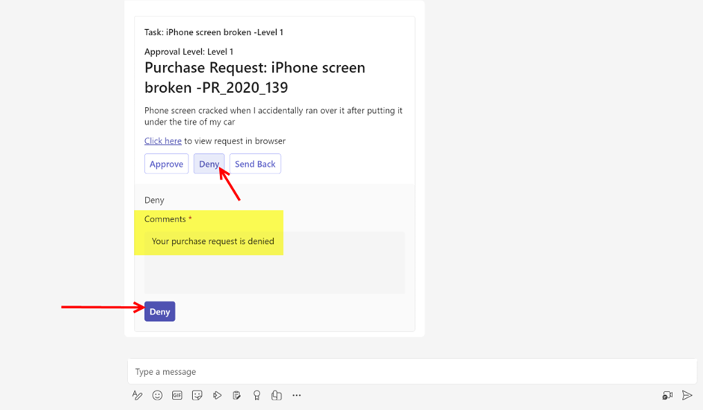Image resolution: width=703 pixels, height=410 pixels.
Task: Submit denial with the purple Deny button
Action: (159, 311)
